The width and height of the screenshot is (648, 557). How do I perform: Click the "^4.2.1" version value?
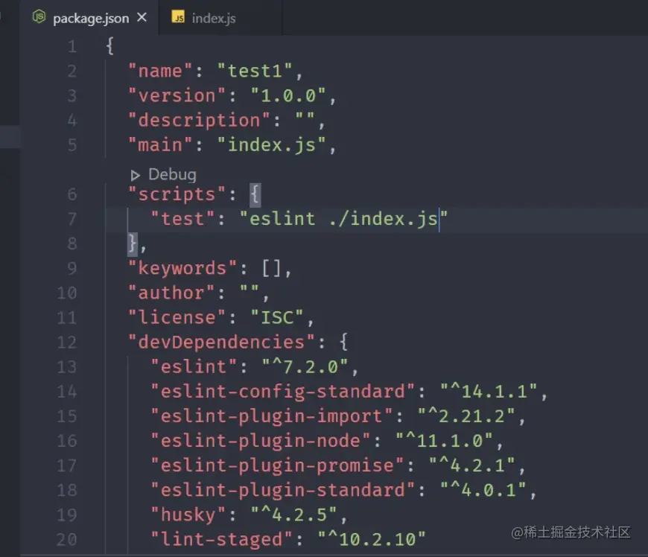pos(472,465)
